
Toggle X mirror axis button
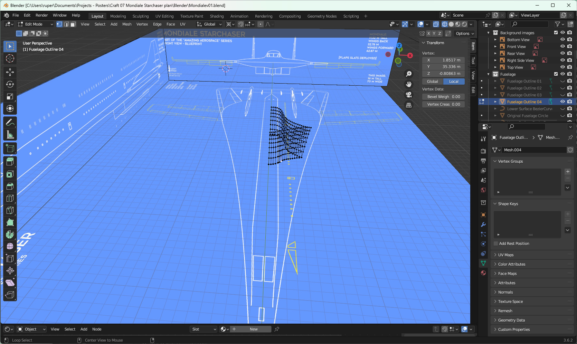pyautogui.click(x=428, y=34)
